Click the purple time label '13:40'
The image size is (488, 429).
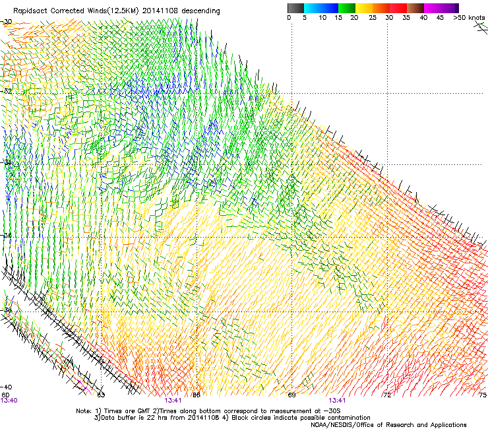[9, 401]
